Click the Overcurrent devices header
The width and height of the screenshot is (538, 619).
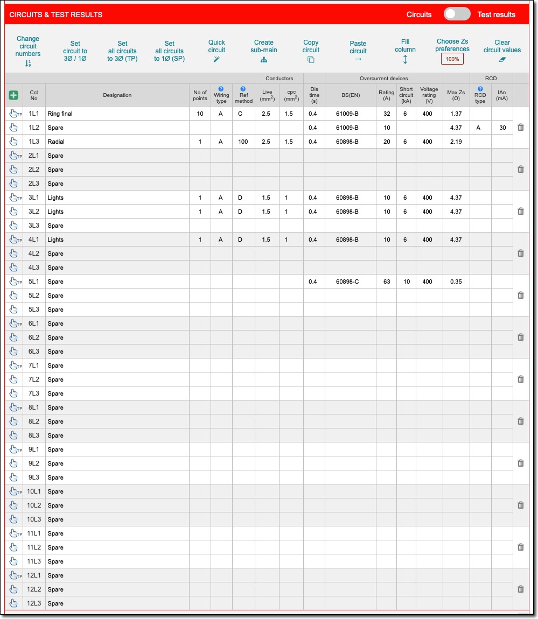[x=383, y=78]
